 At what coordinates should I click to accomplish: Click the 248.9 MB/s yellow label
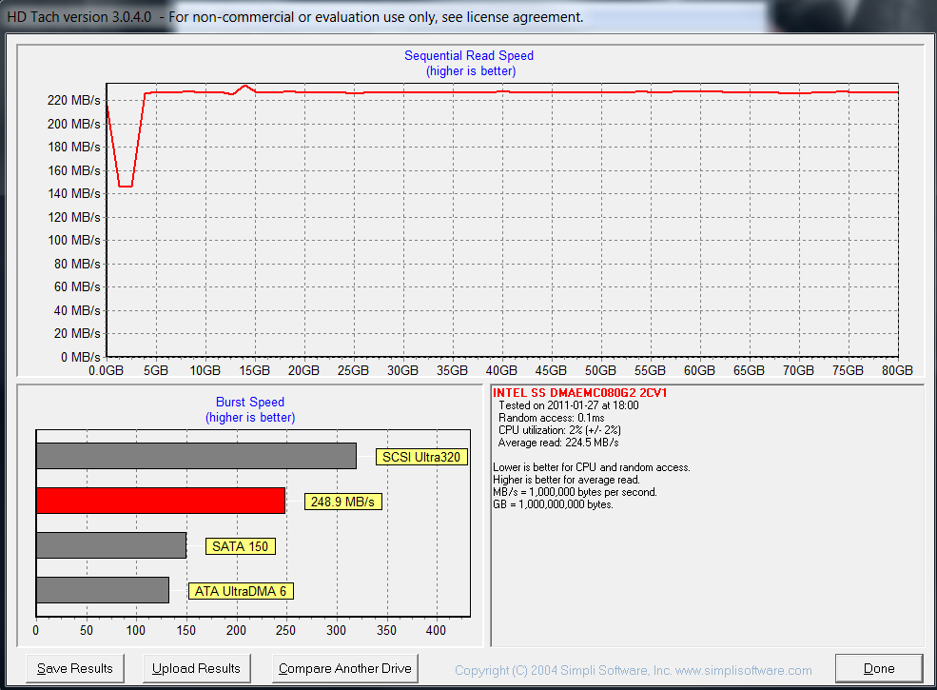coord(343,502)
